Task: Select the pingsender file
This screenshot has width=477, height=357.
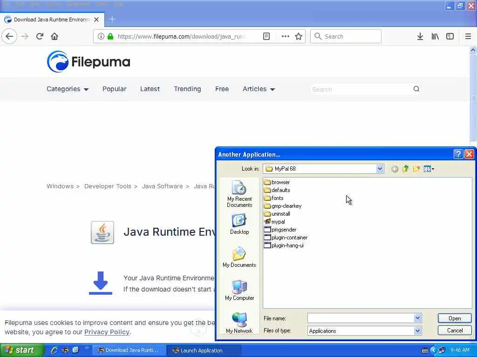Action: coord(280,230)
